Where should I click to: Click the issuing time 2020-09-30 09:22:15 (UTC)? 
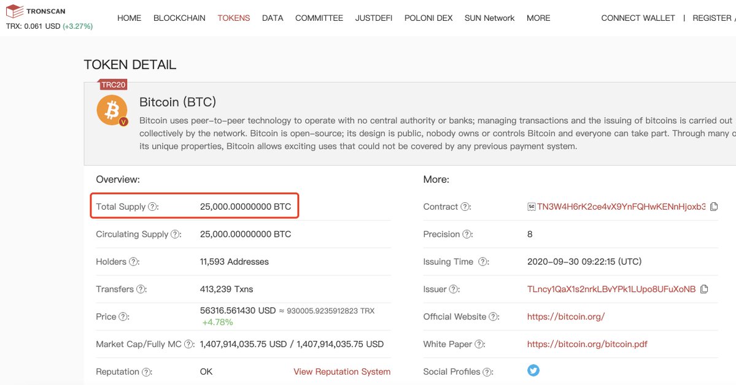(584, 262)
